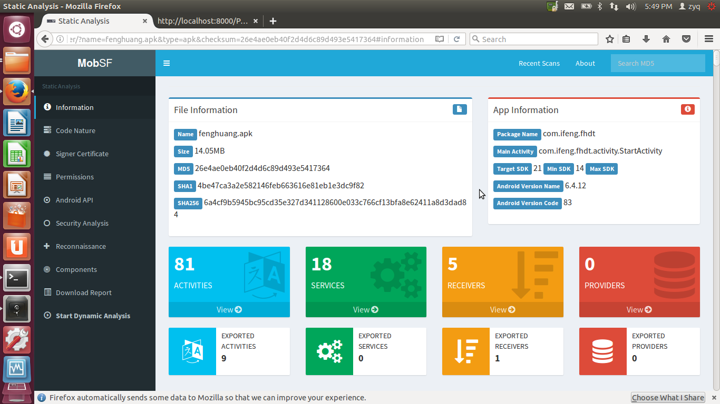This screenshot has width=720, height=404.
Task: Select Start Dynamic Analysis
Action: click(x=95, y=316)
